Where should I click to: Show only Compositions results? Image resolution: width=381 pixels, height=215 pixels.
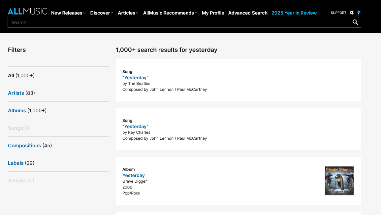coord(24,146)
